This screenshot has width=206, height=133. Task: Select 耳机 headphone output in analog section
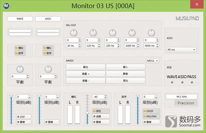(101, 111)
